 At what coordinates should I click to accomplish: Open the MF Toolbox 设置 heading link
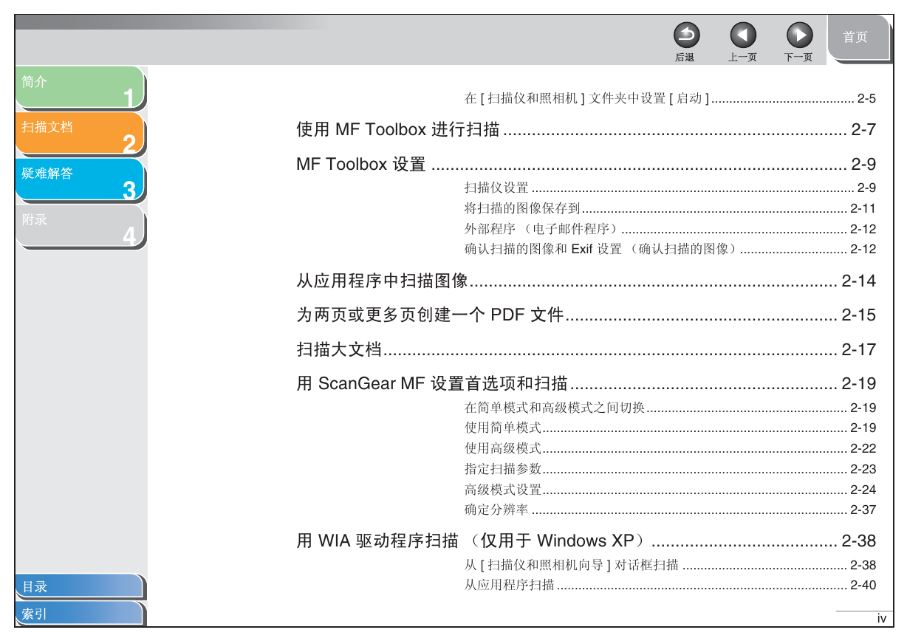(586, 164)
